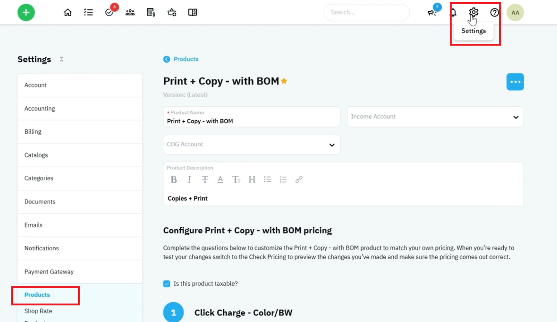Apply Bold formatting in Product Description
This screenshot has width=557, height=322.
[x=174, y=179]
